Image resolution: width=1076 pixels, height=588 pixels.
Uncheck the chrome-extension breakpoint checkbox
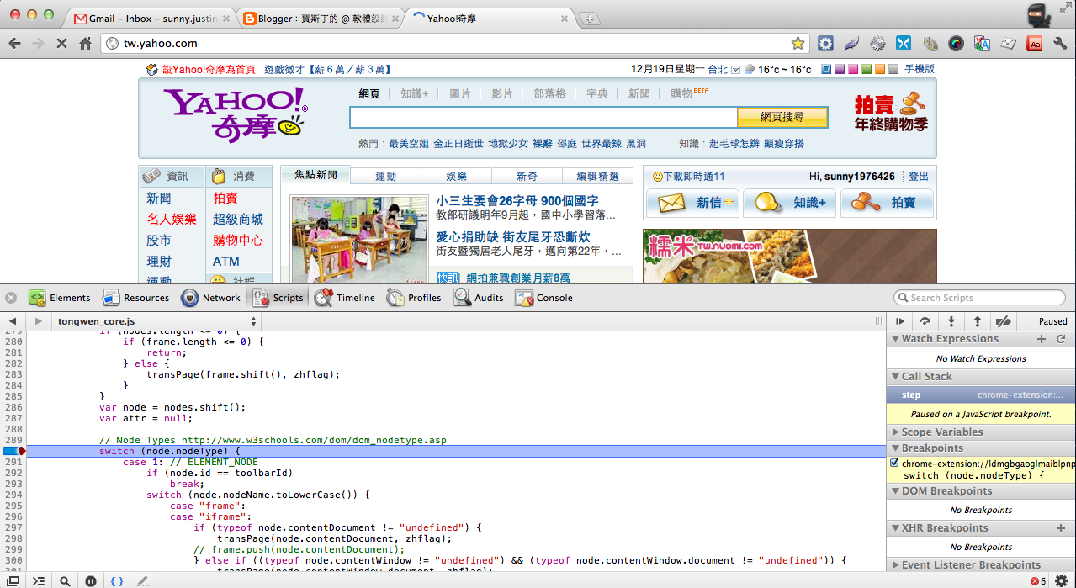894,463
